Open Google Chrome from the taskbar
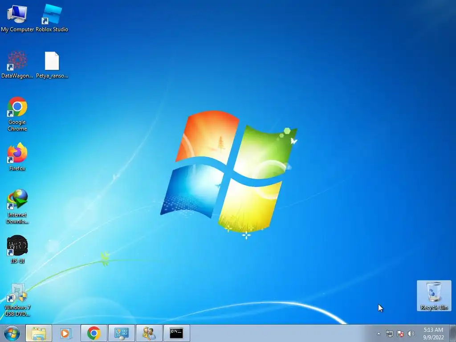 pos(94,333)
